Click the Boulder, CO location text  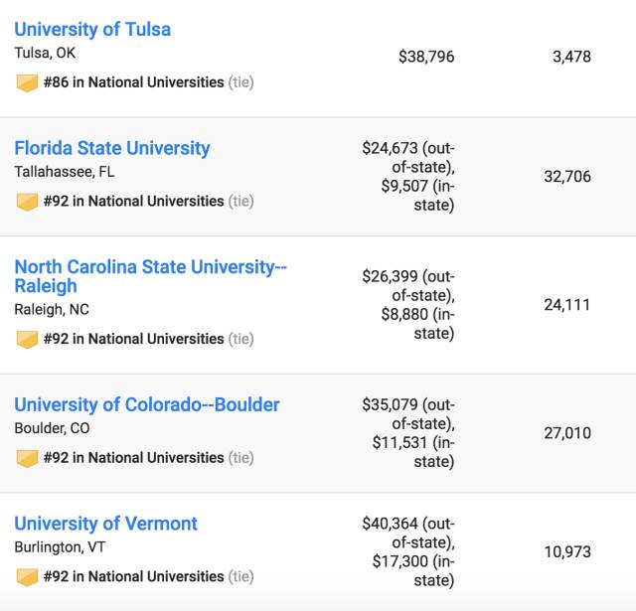50,428
